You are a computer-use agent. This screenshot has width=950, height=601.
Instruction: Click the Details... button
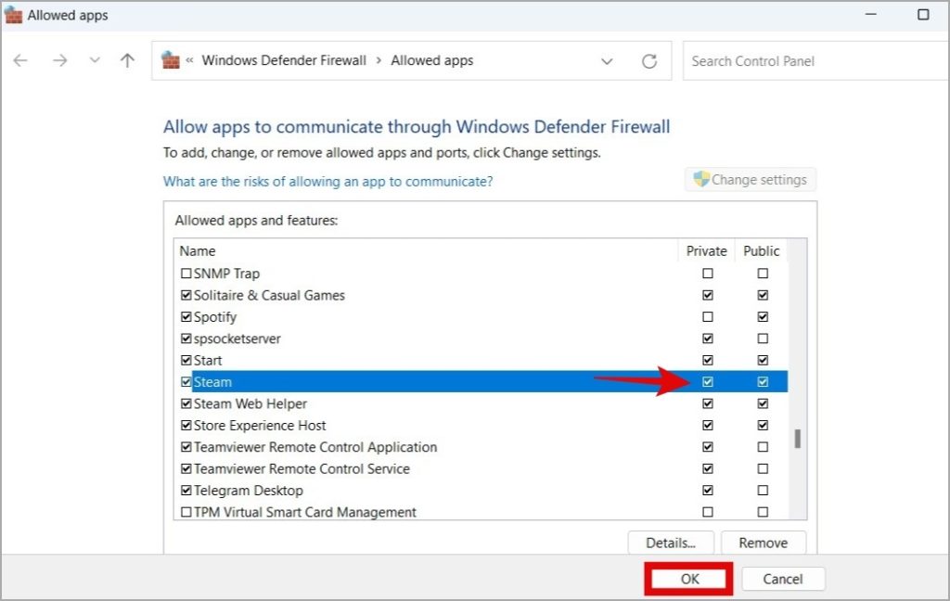click(671, 543)
